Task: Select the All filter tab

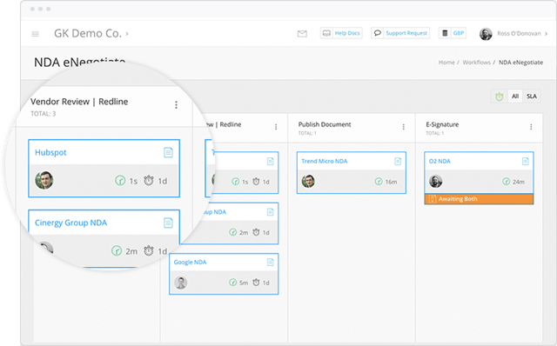Action: 515,96
